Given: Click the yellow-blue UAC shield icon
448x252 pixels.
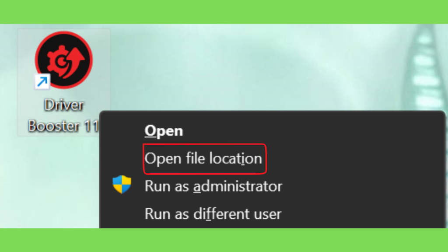Looking at the screenshot, I should [122, 184].
